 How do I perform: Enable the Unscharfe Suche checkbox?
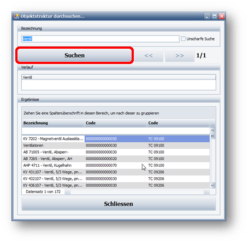183,39
